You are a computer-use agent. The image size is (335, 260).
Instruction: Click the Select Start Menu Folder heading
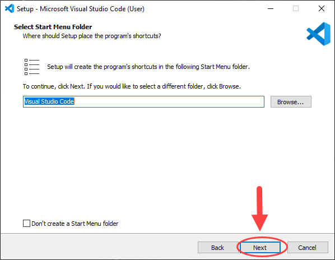coord(53,27)
